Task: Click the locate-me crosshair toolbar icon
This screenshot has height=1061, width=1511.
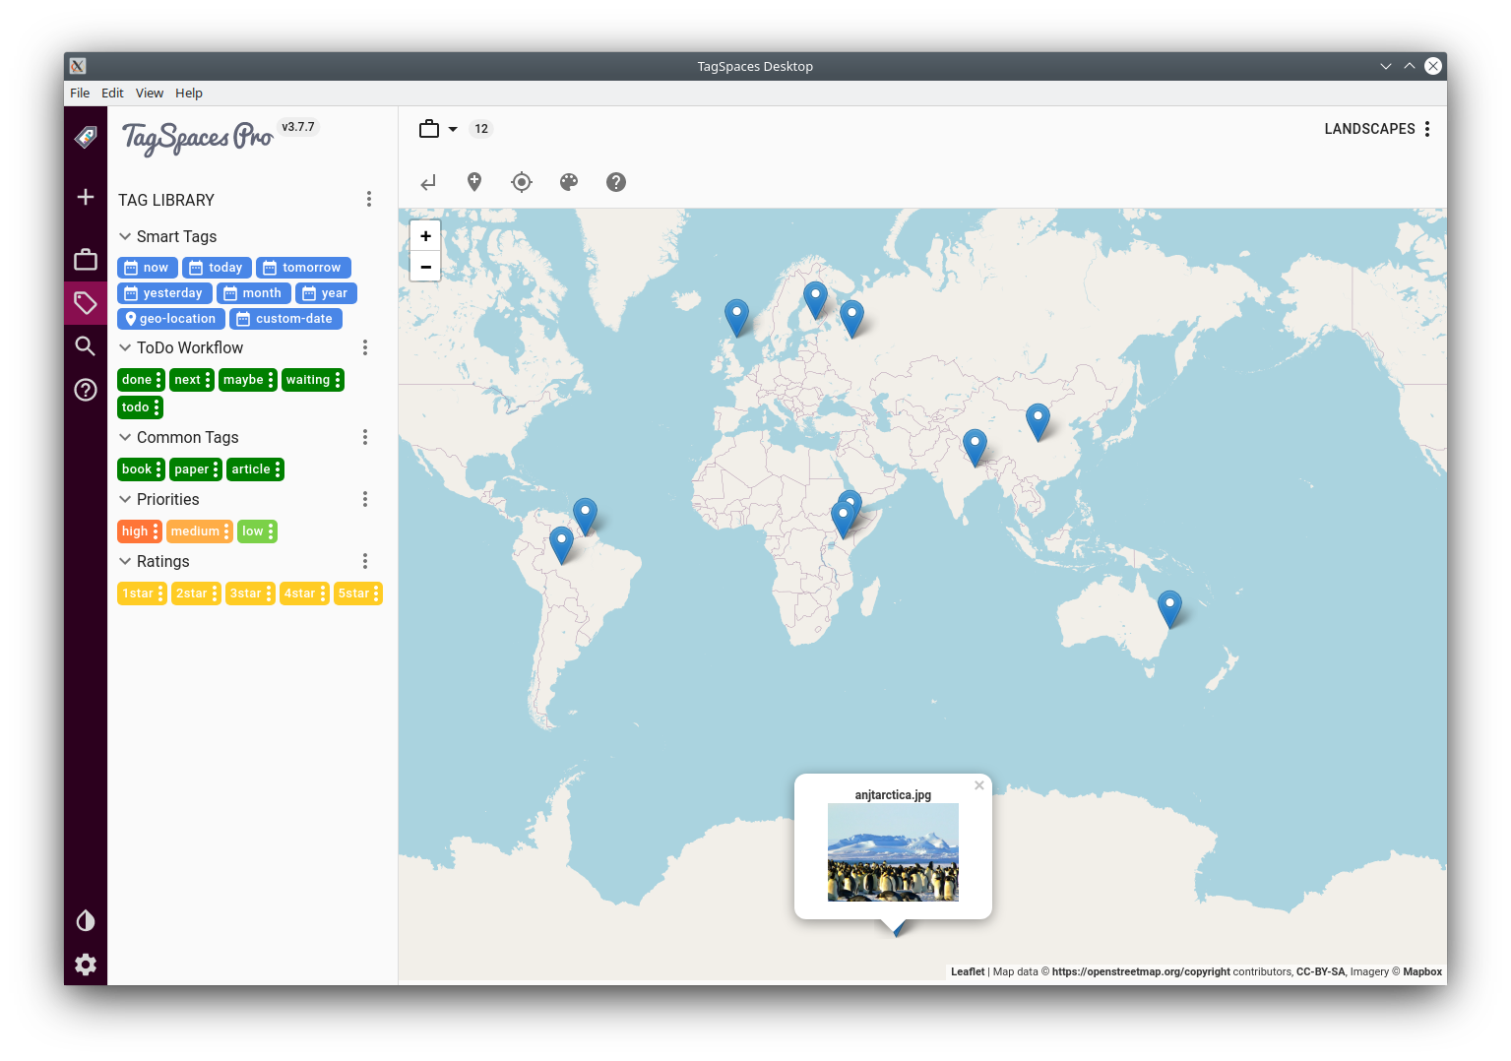Action: (522, 182)
